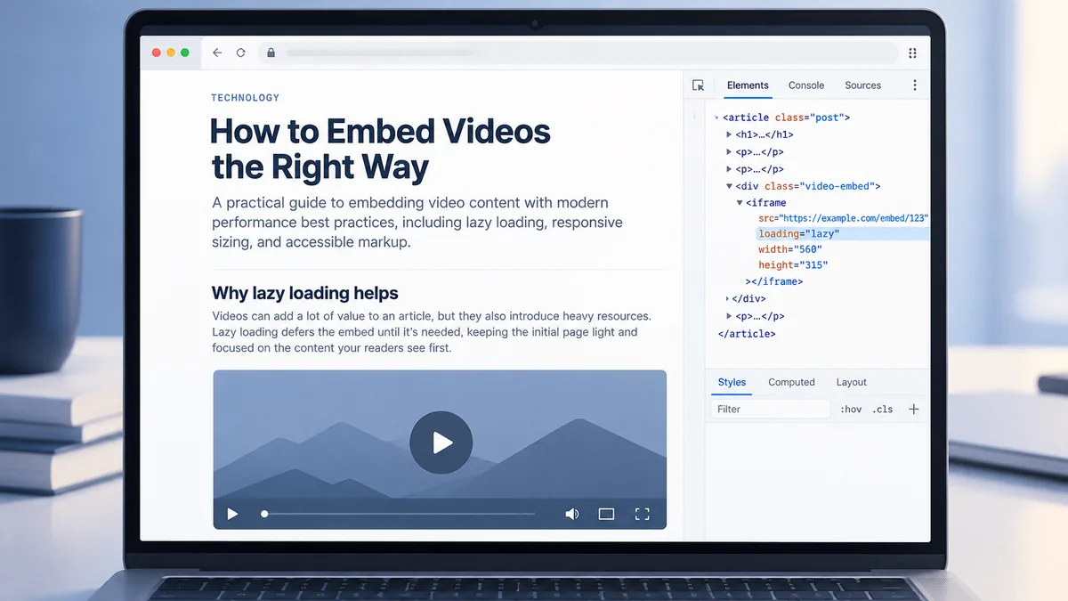Show the Computed styles tab
This screenshot has width=1068, height=601.
point(791,382)
